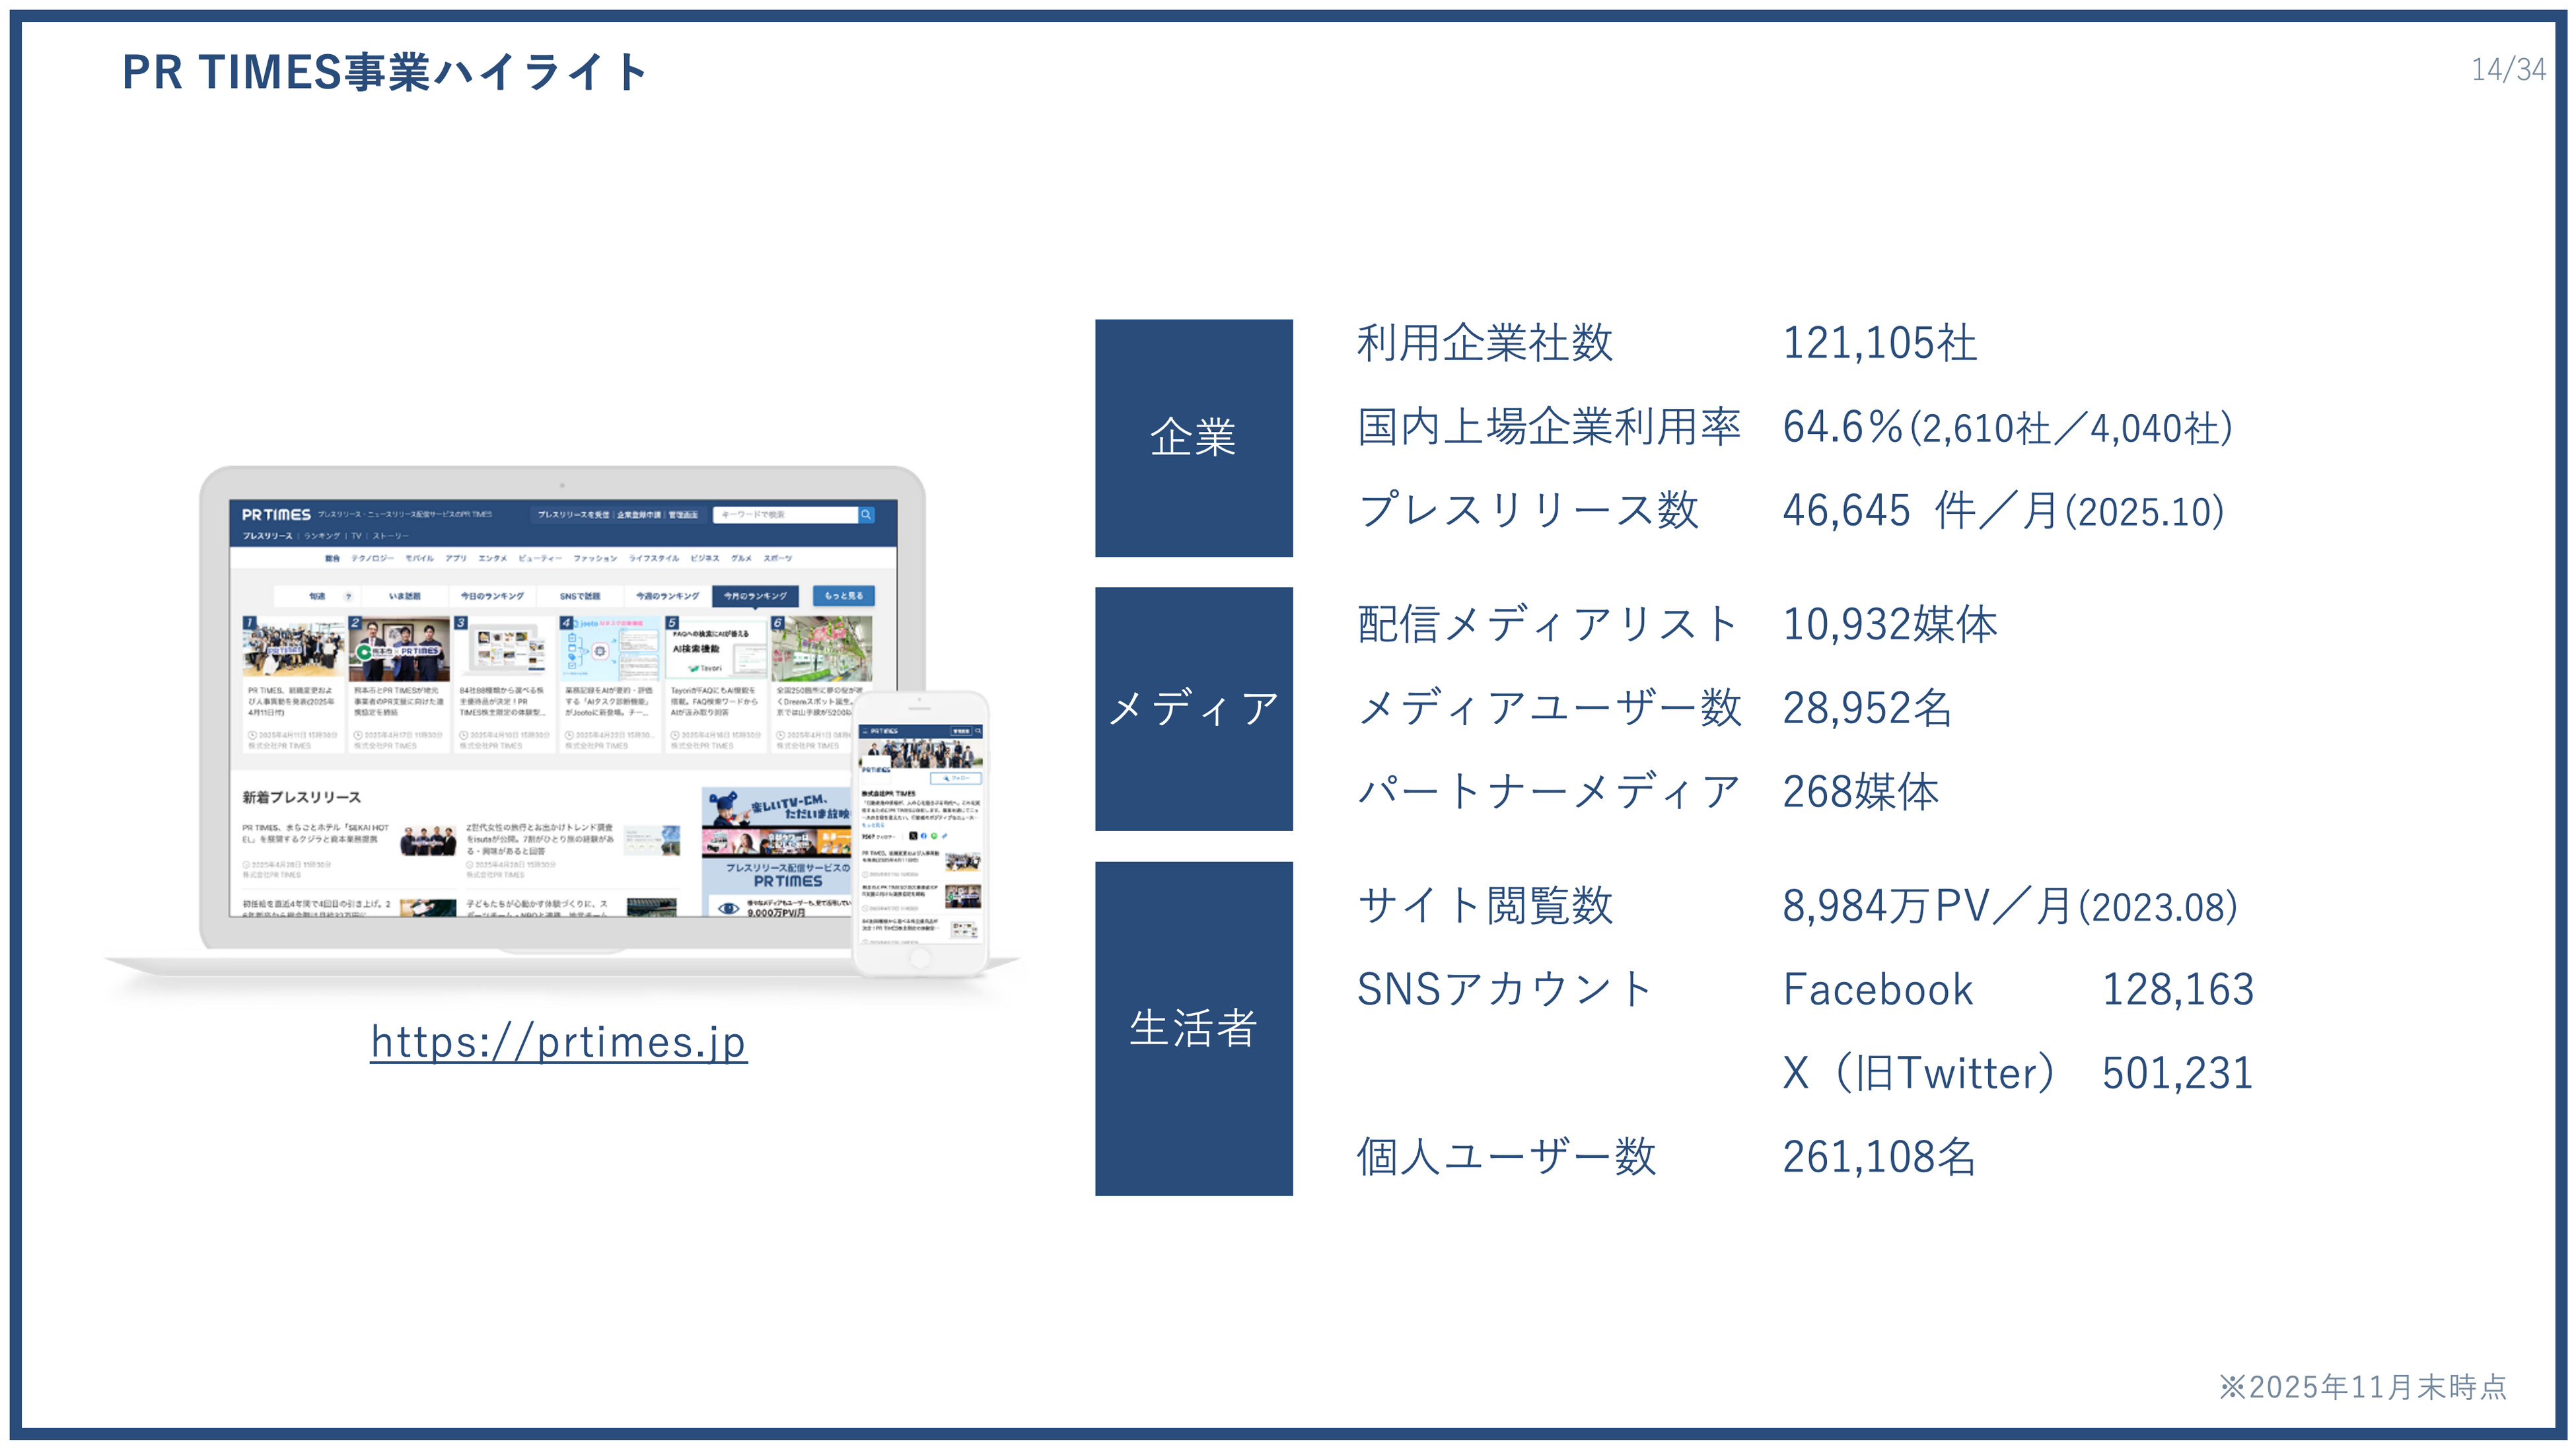Screen dimensions: 2576x1449
Task: Open テクノロジー category in site menu
Action: pos(372,558)
